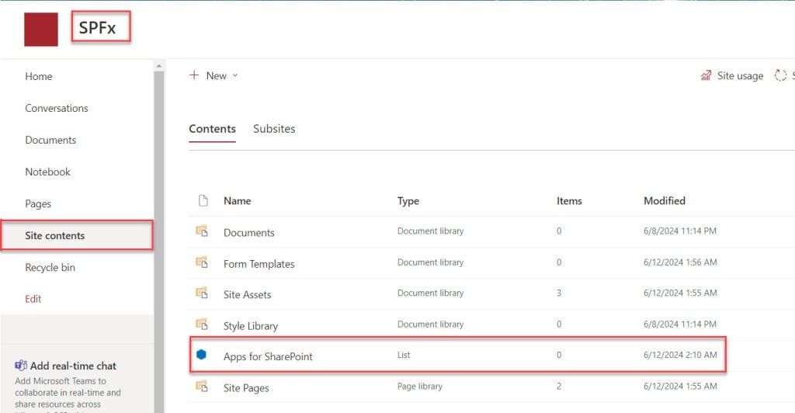Sort by the Name column header

[x=238, y=200]
